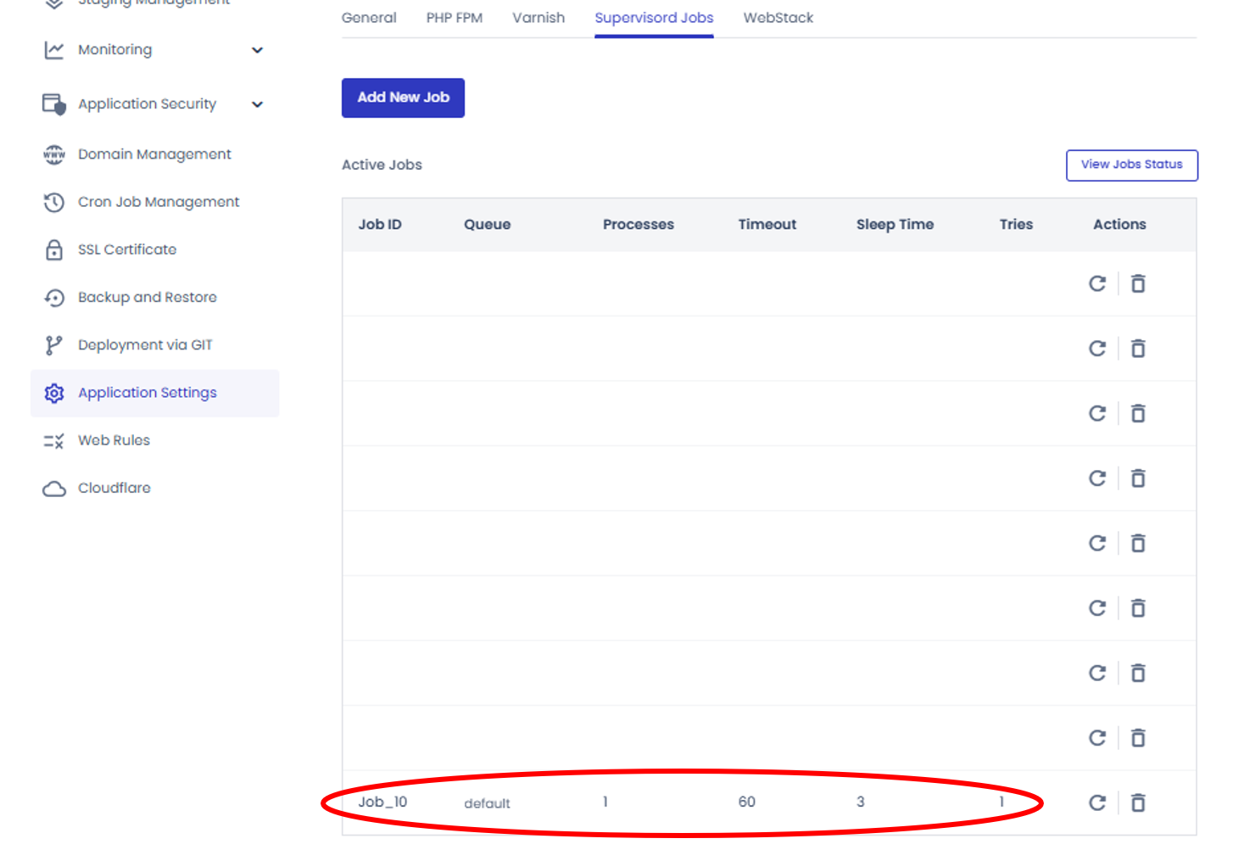Open the WebStack tab

[x=778, y=18]
